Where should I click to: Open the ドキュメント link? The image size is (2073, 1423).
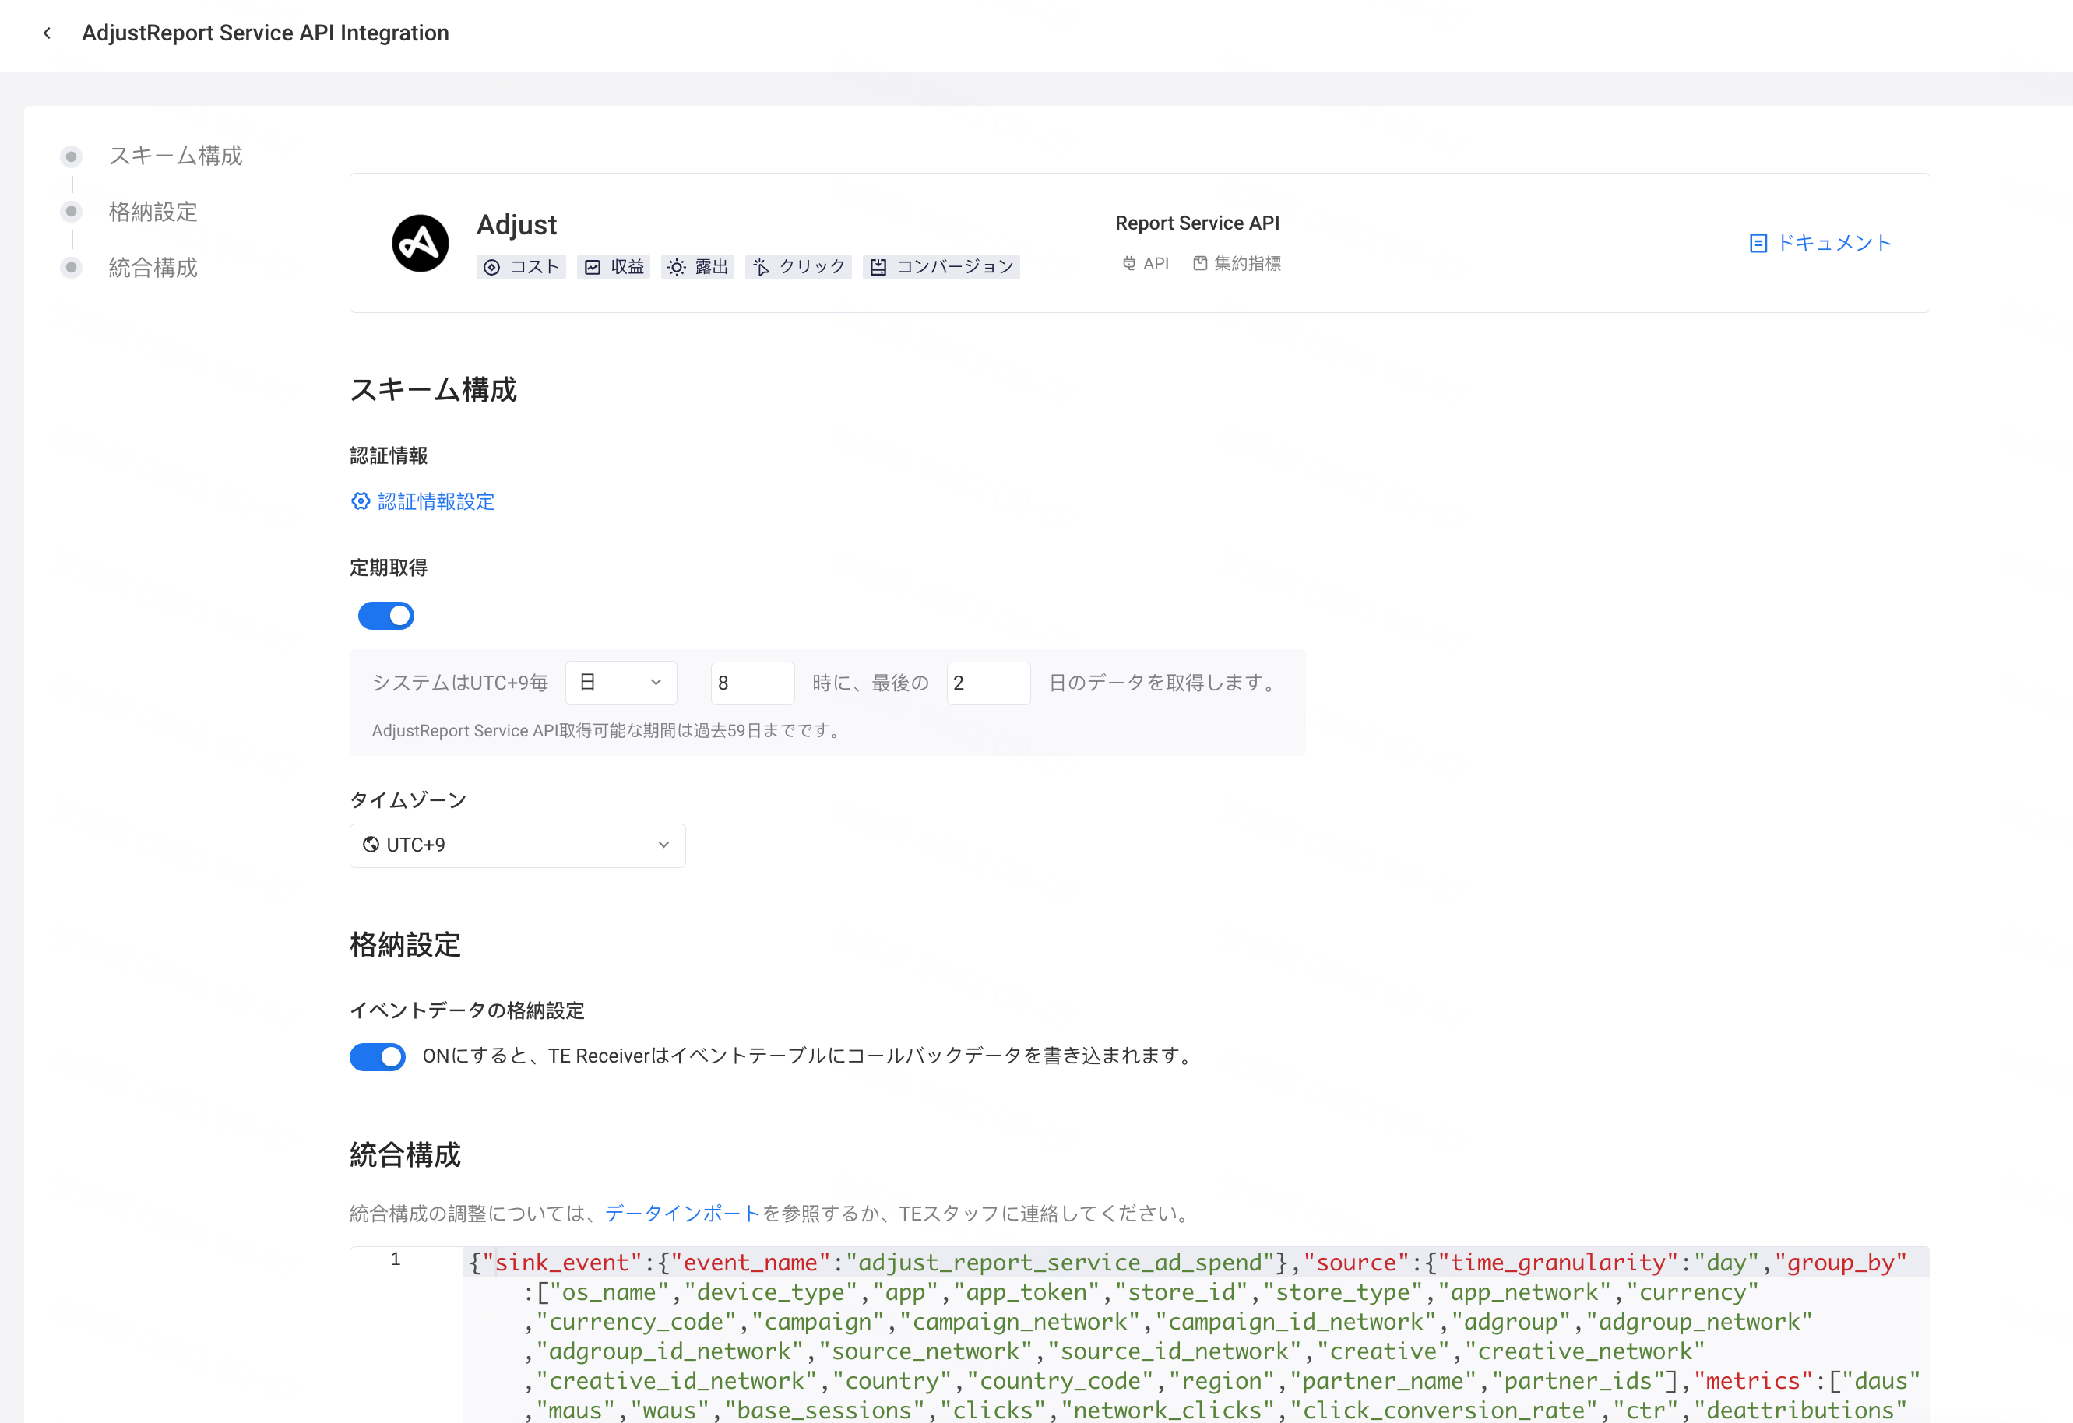[x=1821, y=244]
